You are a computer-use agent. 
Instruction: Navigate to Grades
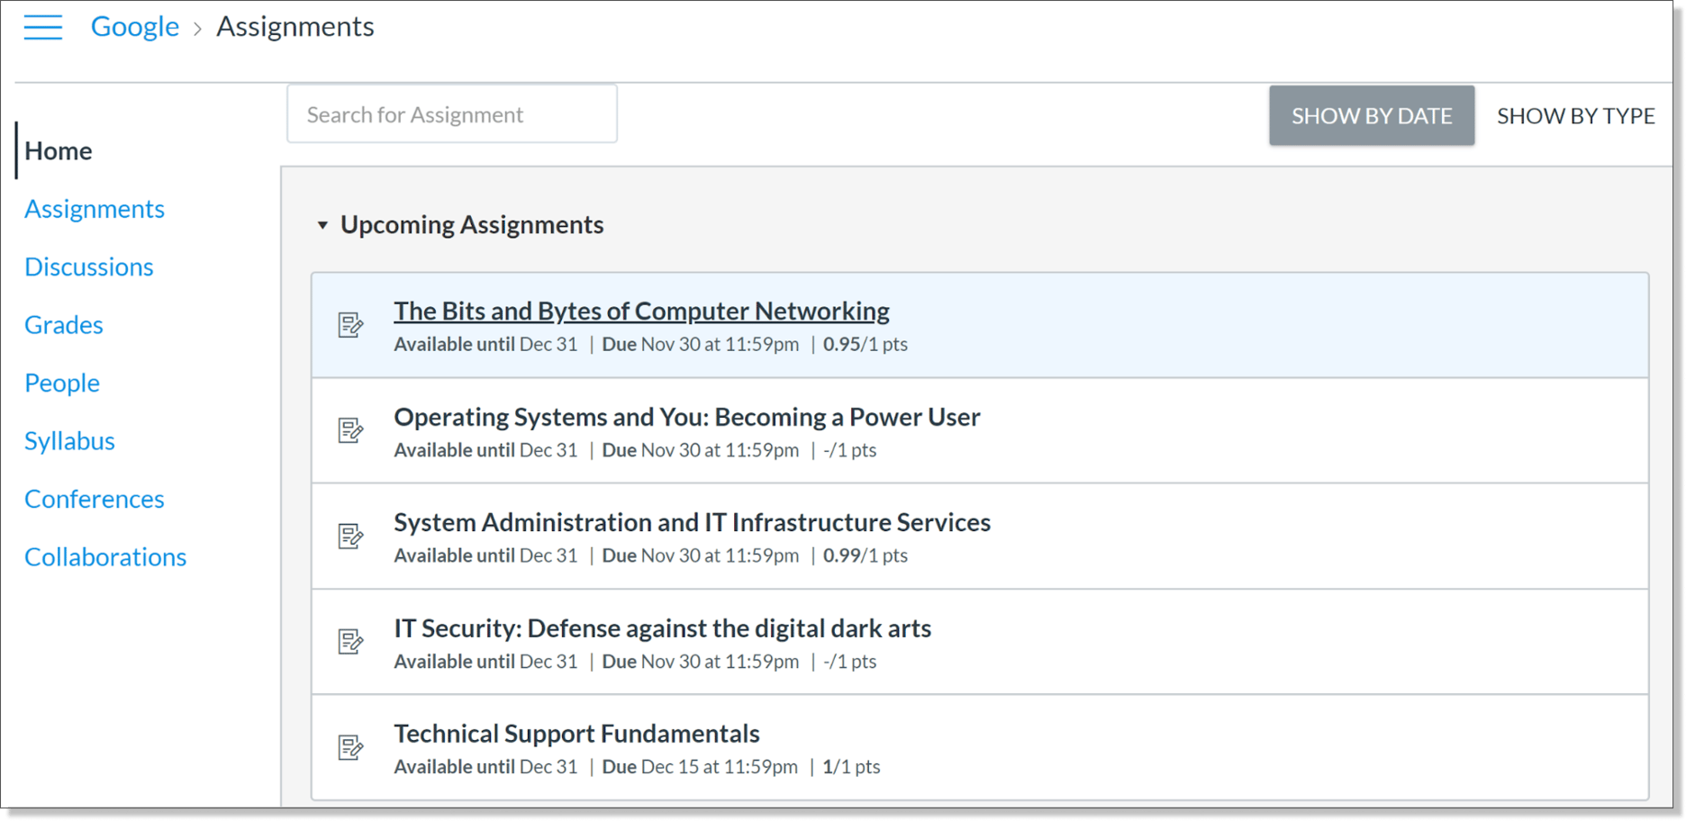pos(63,324)
